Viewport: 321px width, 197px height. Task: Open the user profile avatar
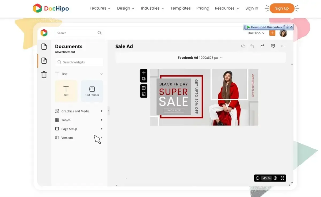click(x=283, y=33)
